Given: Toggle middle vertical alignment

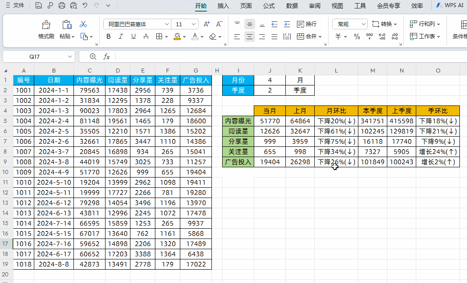Looking at the screenshot, I should [250, 24].
